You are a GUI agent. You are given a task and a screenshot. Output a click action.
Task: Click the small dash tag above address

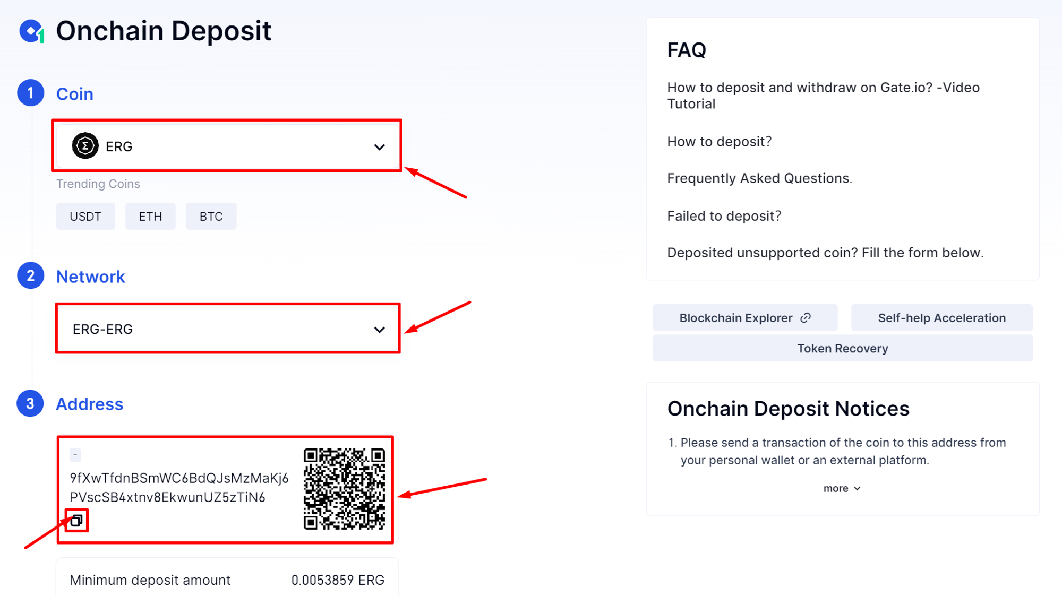[x=75, y=455]
